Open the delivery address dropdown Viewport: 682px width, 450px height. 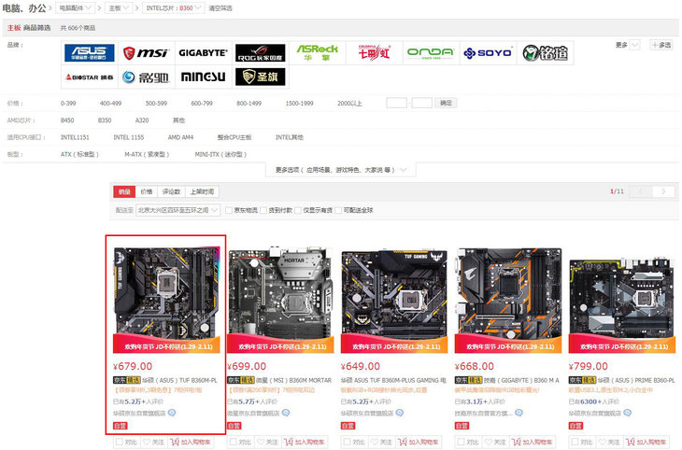click(x=178, y=210)
